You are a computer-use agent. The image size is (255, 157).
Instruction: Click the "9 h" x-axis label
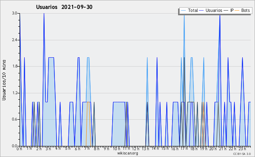[106, 149]
